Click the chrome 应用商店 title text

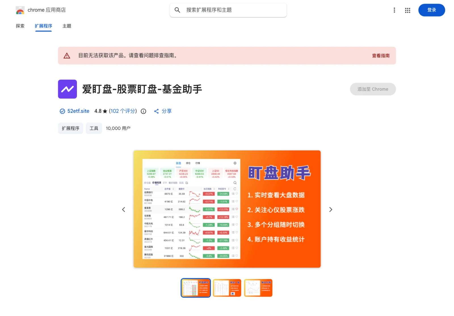click(47, 10)
